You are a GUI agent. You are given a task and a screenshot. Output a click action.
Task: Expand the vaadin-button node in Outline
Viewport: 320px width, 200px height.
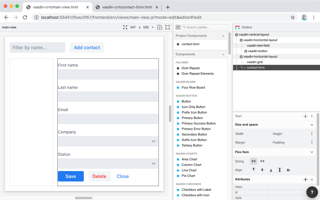coord(246,51)
